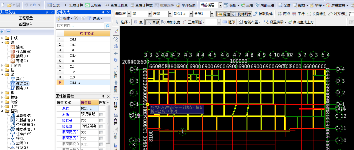
Task: Click 对齐标注 aligned dimension tool
Action: point(338,14)
